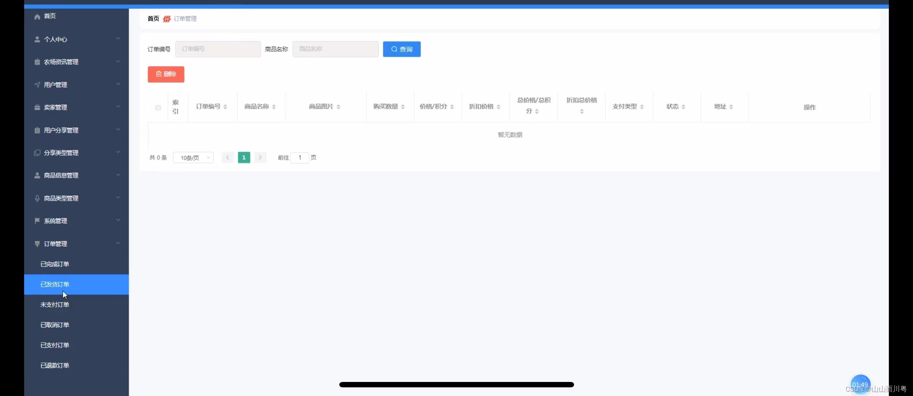Click the red 删除 delete button
The width and height of the screenshot is (913, 396).
pos(166,74)
